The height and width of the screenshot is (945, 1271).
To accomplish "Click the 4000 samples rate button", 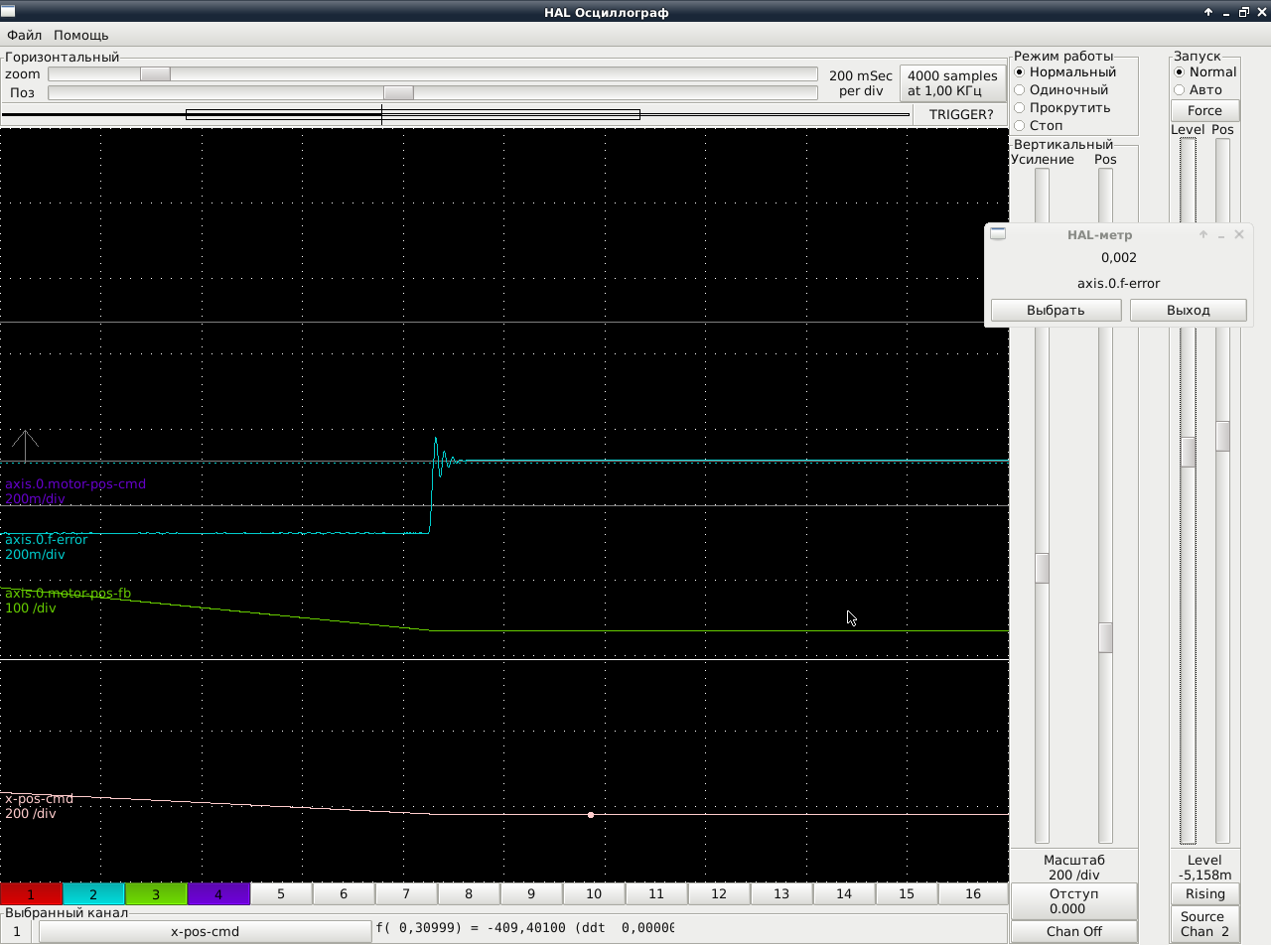I will (x=952, y=82).
